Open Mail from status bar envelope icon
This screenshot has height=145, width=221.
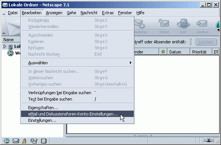click(x=16, y=141)
